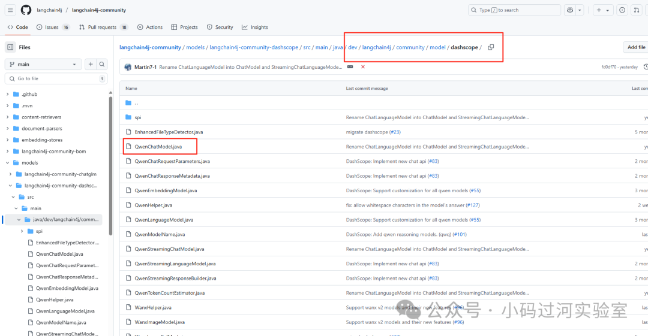Open the parent directory .. row
This screenshot has height=336, width=648.
(136, 103)
